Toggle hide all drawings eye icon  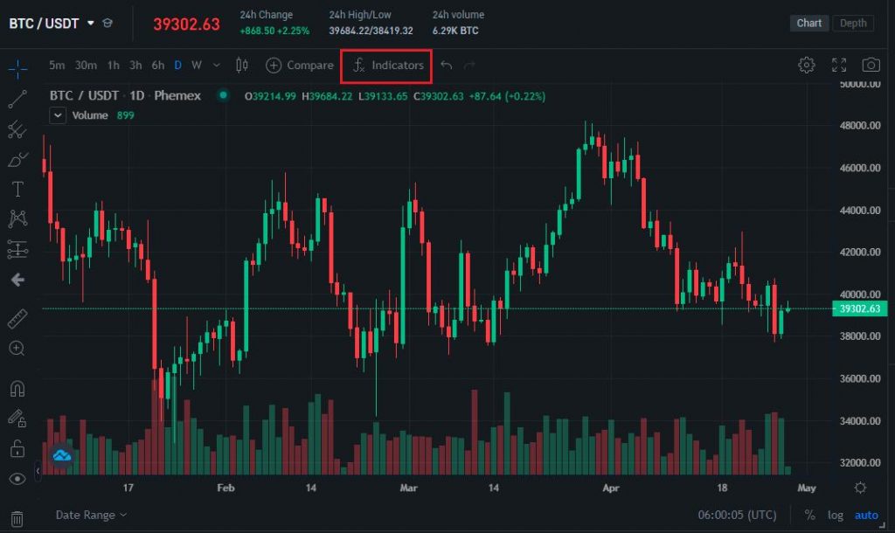(17, 479)
